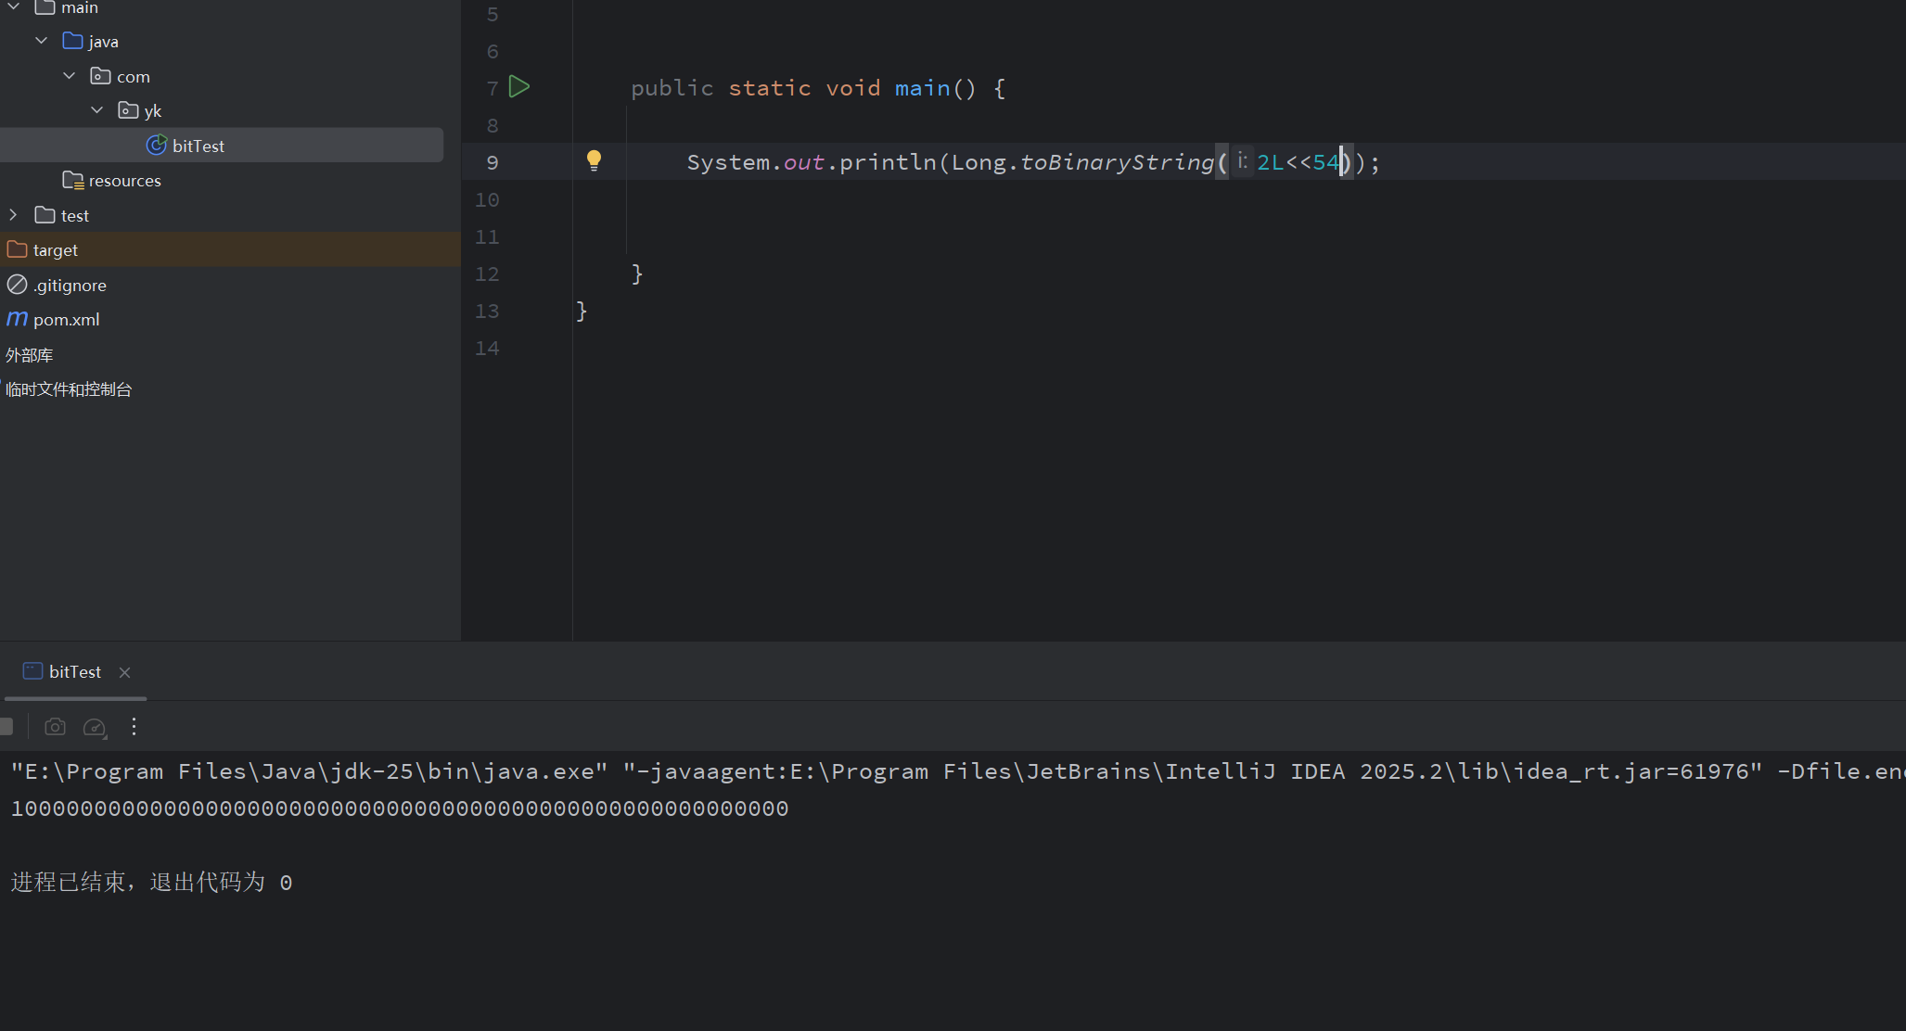
Task: Click the parameter hint before 2L<<54
Action: pos(1242,161)
